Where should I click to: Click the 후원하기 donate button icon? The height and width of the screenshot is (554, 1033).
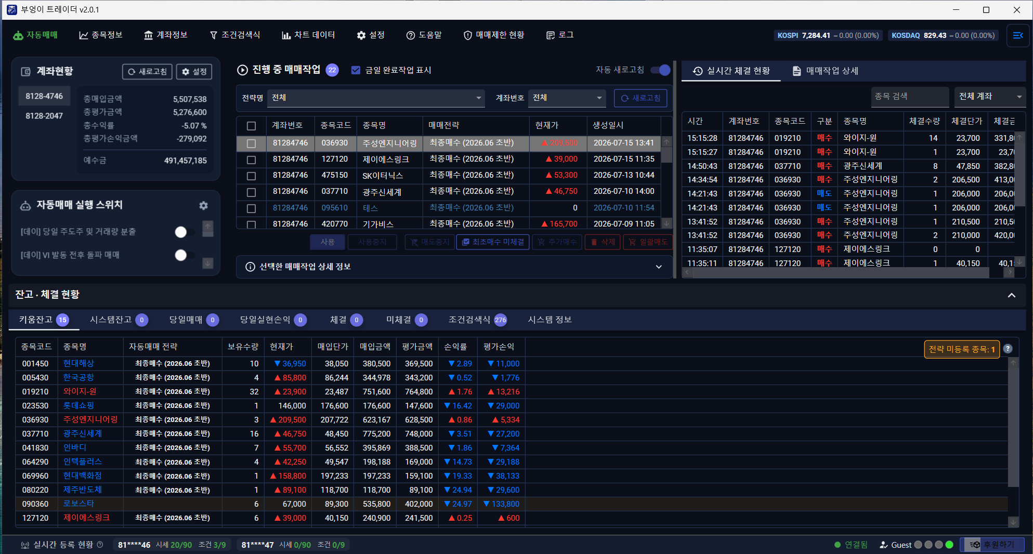(x=975, y=545)
